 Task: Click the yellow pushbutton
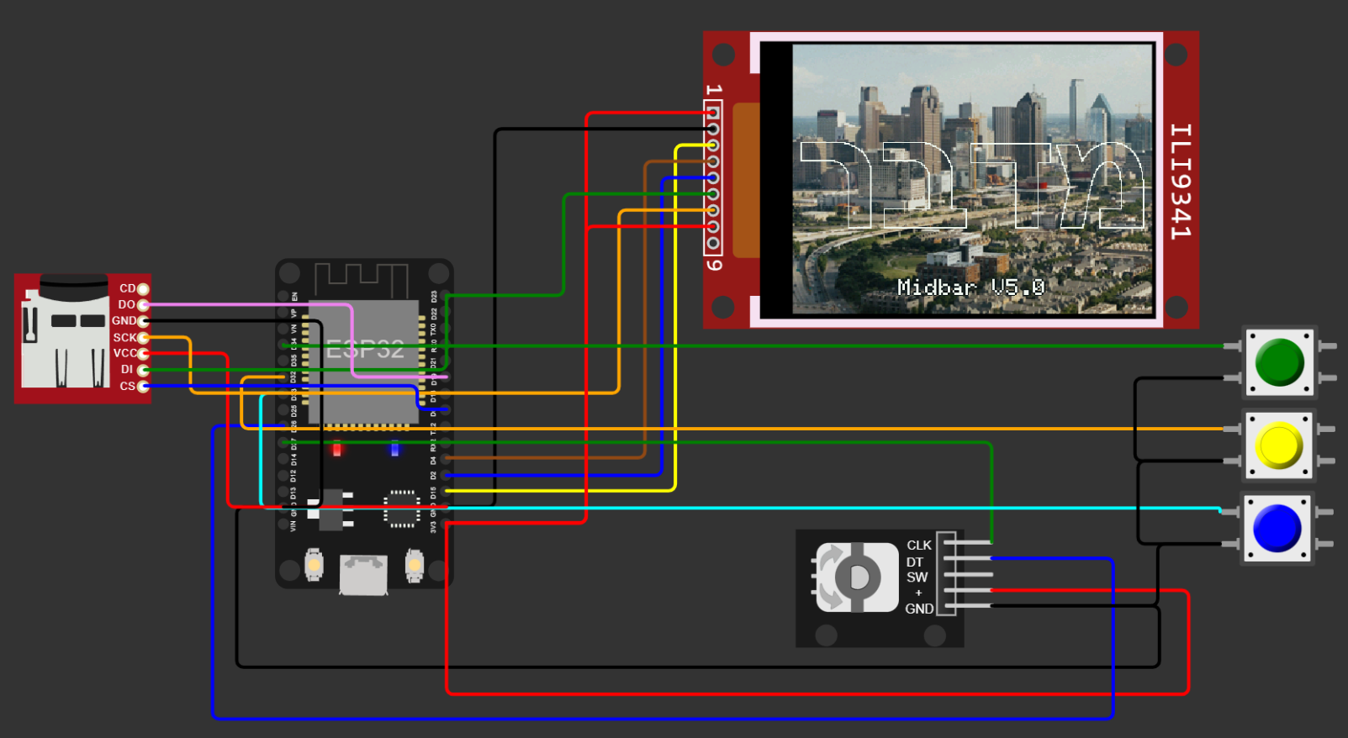[1279, 445]
